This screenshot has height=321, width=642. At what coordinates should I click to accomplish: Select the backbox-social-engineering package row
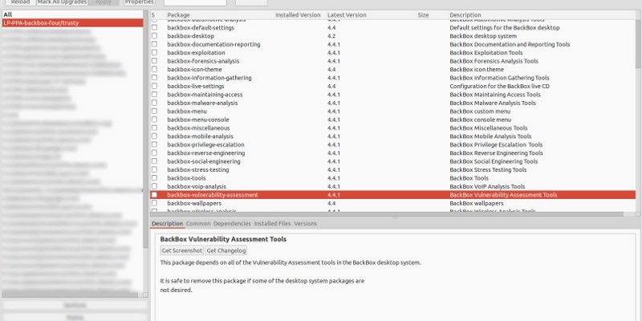coord(393,161)
